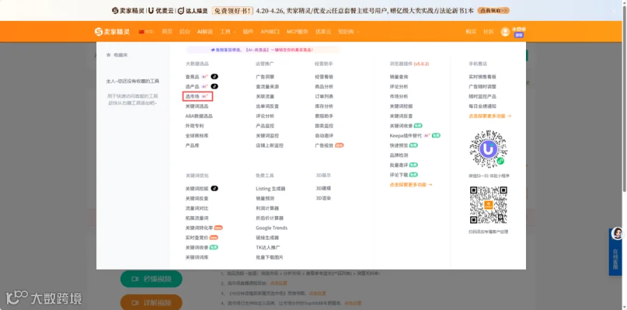Click the 点我领取 button in banner

point(493,10)
